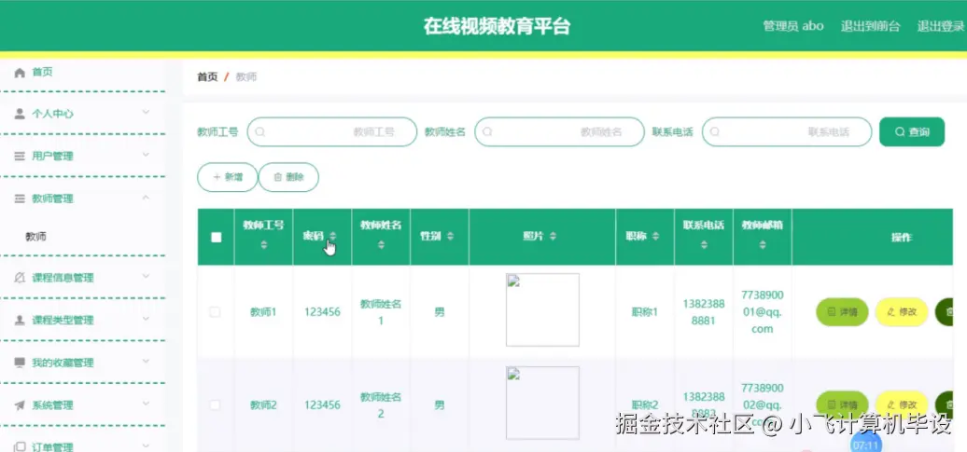Focus the 教师工号 search input
Image resolution: width=967 pixels, height=452 pixels.
click(332, 131)
